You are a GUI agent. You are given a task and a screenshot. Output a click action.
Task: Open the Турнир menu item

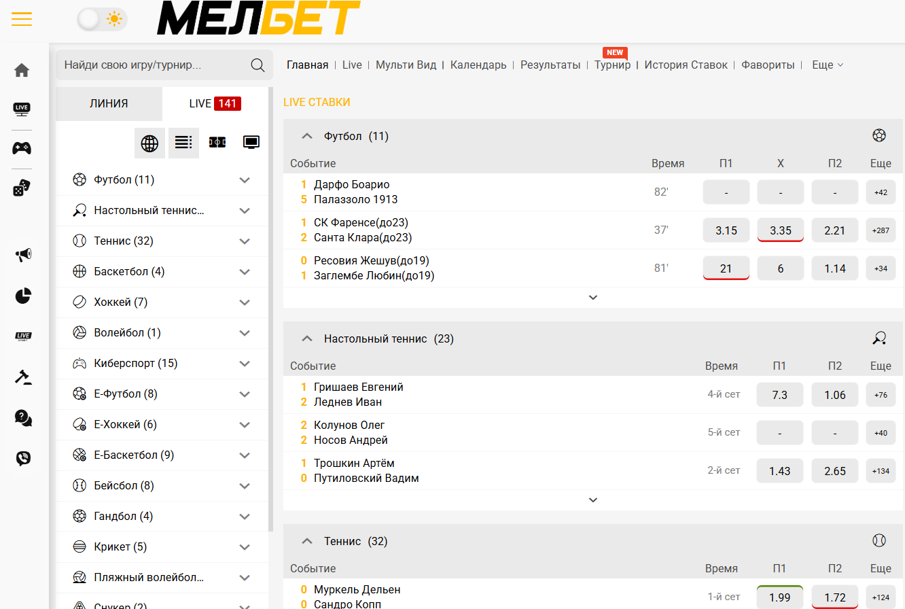[612, 65]
